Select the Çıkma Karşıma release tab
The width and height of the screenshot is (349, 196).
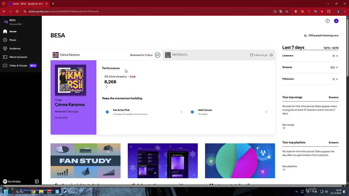tap(107, 55)
